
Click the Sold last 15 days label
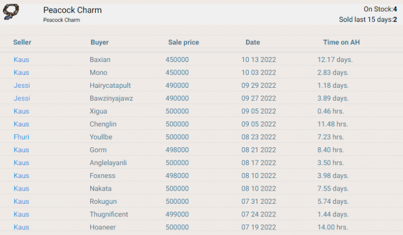[x=368, y=19]
